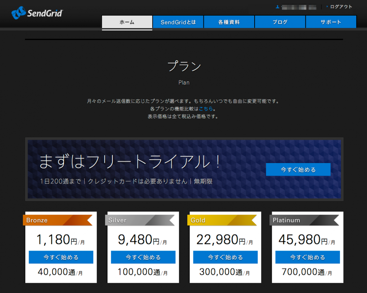Switch to the ブログ tab
The height and width of the screenshot is (293, 367).
[x=280, y=22]
